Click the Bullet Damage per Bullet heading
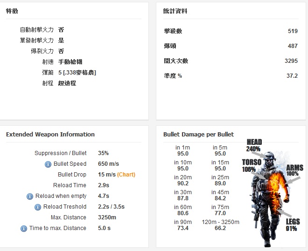This screenshot has width=308, height=251. coord(198,135)
